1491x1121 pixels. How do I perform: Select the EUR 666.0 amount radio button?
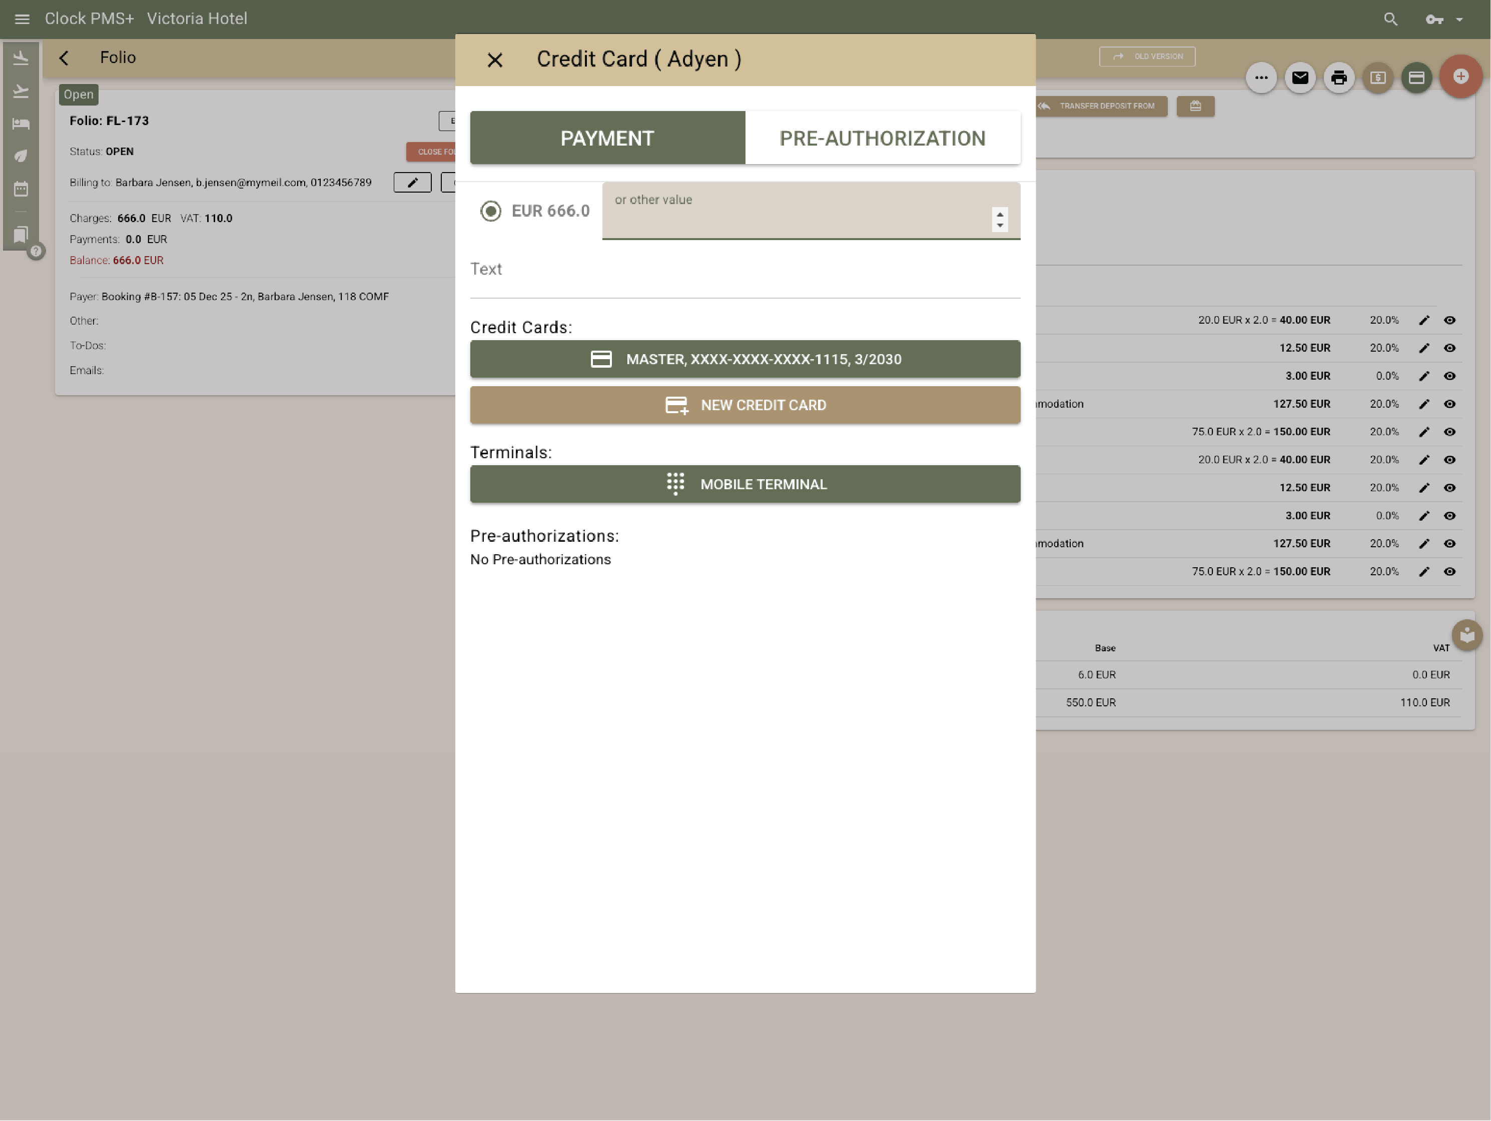coord(491,211)
